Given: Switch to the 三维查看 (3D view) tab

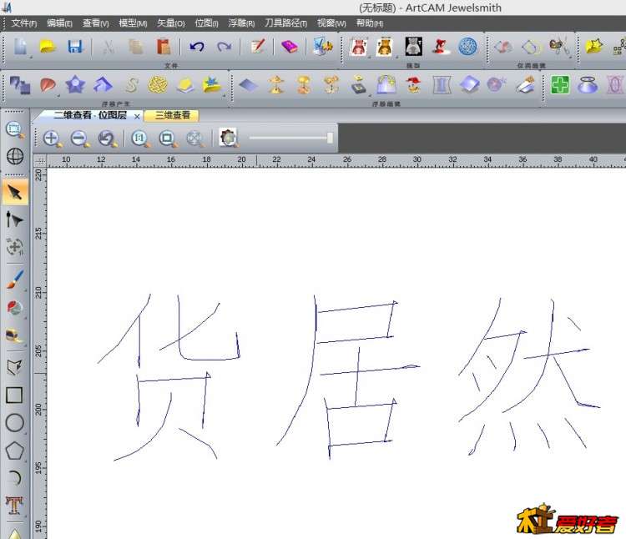Looking at the screenshot, I should tap(172, 115).
